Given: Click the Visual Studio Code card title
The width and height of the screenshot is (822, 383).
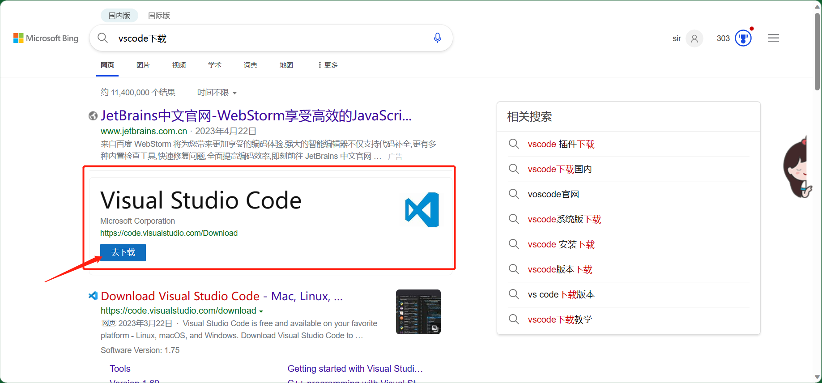Looking at the screenshot, I should click(201, 200).
